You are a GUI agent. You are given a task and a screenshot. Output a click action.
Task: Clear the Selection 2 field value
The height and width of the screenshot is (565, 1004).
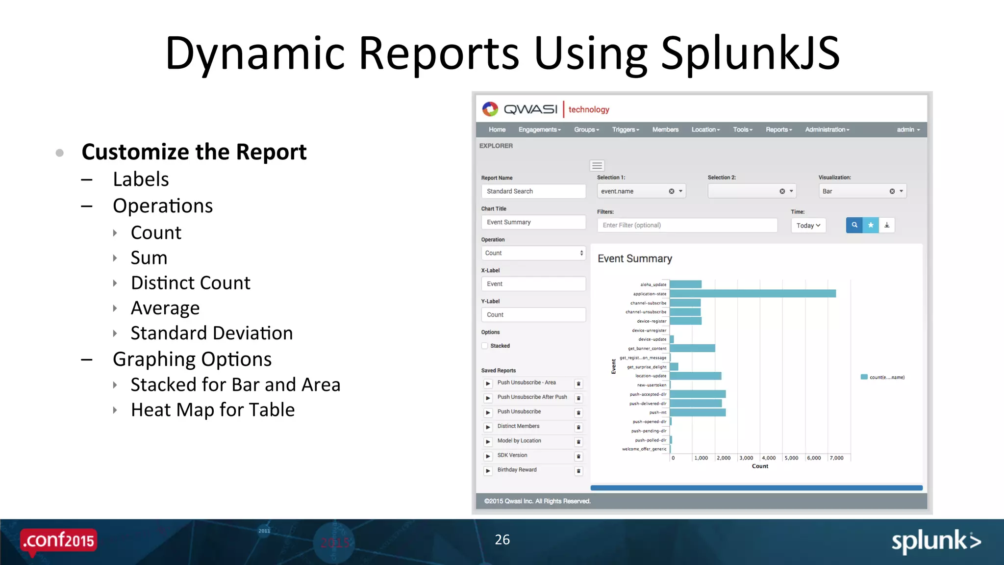pyautogui.click(x=782, y=191)
